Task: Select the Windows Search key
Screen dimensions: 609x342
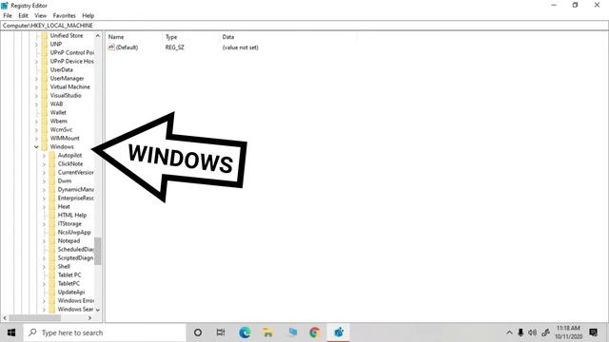Action: pos(76,309)
